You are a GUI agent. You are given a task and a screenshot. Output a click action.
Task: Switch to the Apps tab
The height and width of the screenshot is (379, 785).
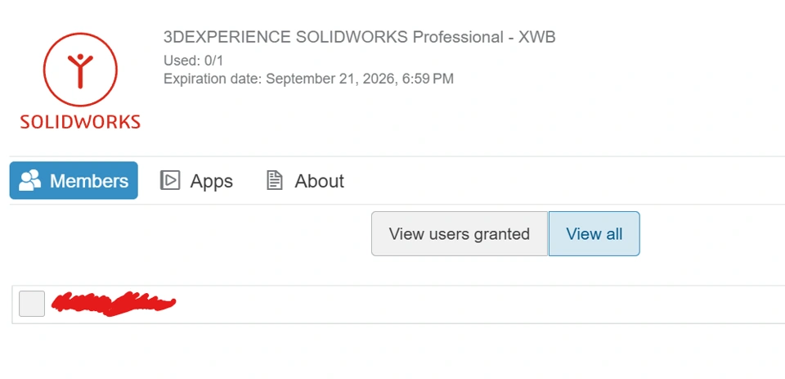pos(211,181)
